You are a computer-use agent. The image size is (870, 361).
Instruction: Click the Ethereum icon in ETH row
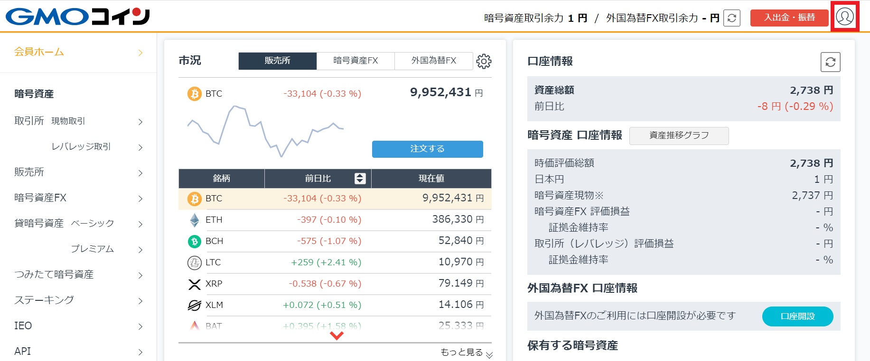click(195, 220)
